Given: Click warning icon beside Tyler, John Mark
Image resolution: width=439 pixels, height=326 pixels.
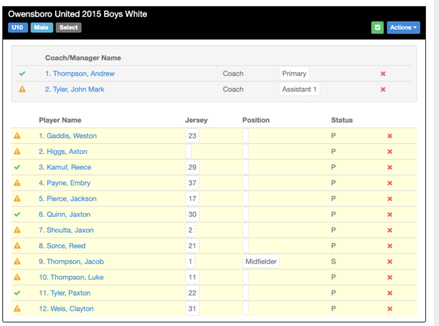Looking at the screenshot, I should tap(22, 90).
